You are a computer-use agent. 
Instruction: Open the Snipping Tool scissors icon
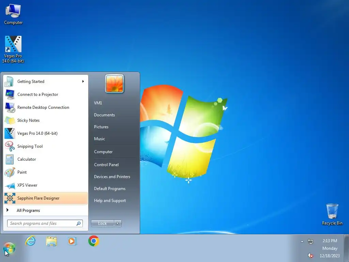click(x=10, y=146)
